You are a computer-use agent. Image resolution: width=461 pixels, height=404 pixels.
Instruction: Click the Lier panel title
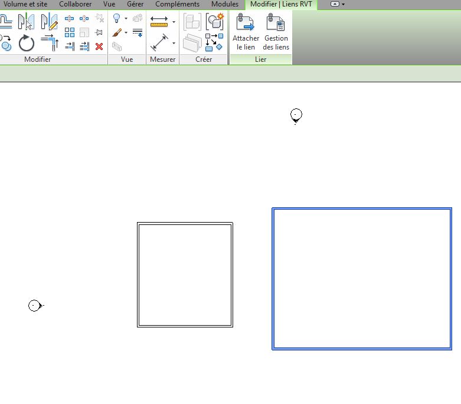pos(261,59)
